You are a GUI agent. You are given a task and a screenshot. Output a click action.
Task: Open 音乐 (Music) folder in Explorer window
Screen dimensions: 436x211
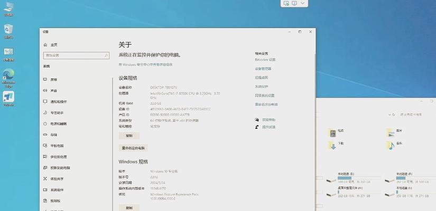(394, 145)
